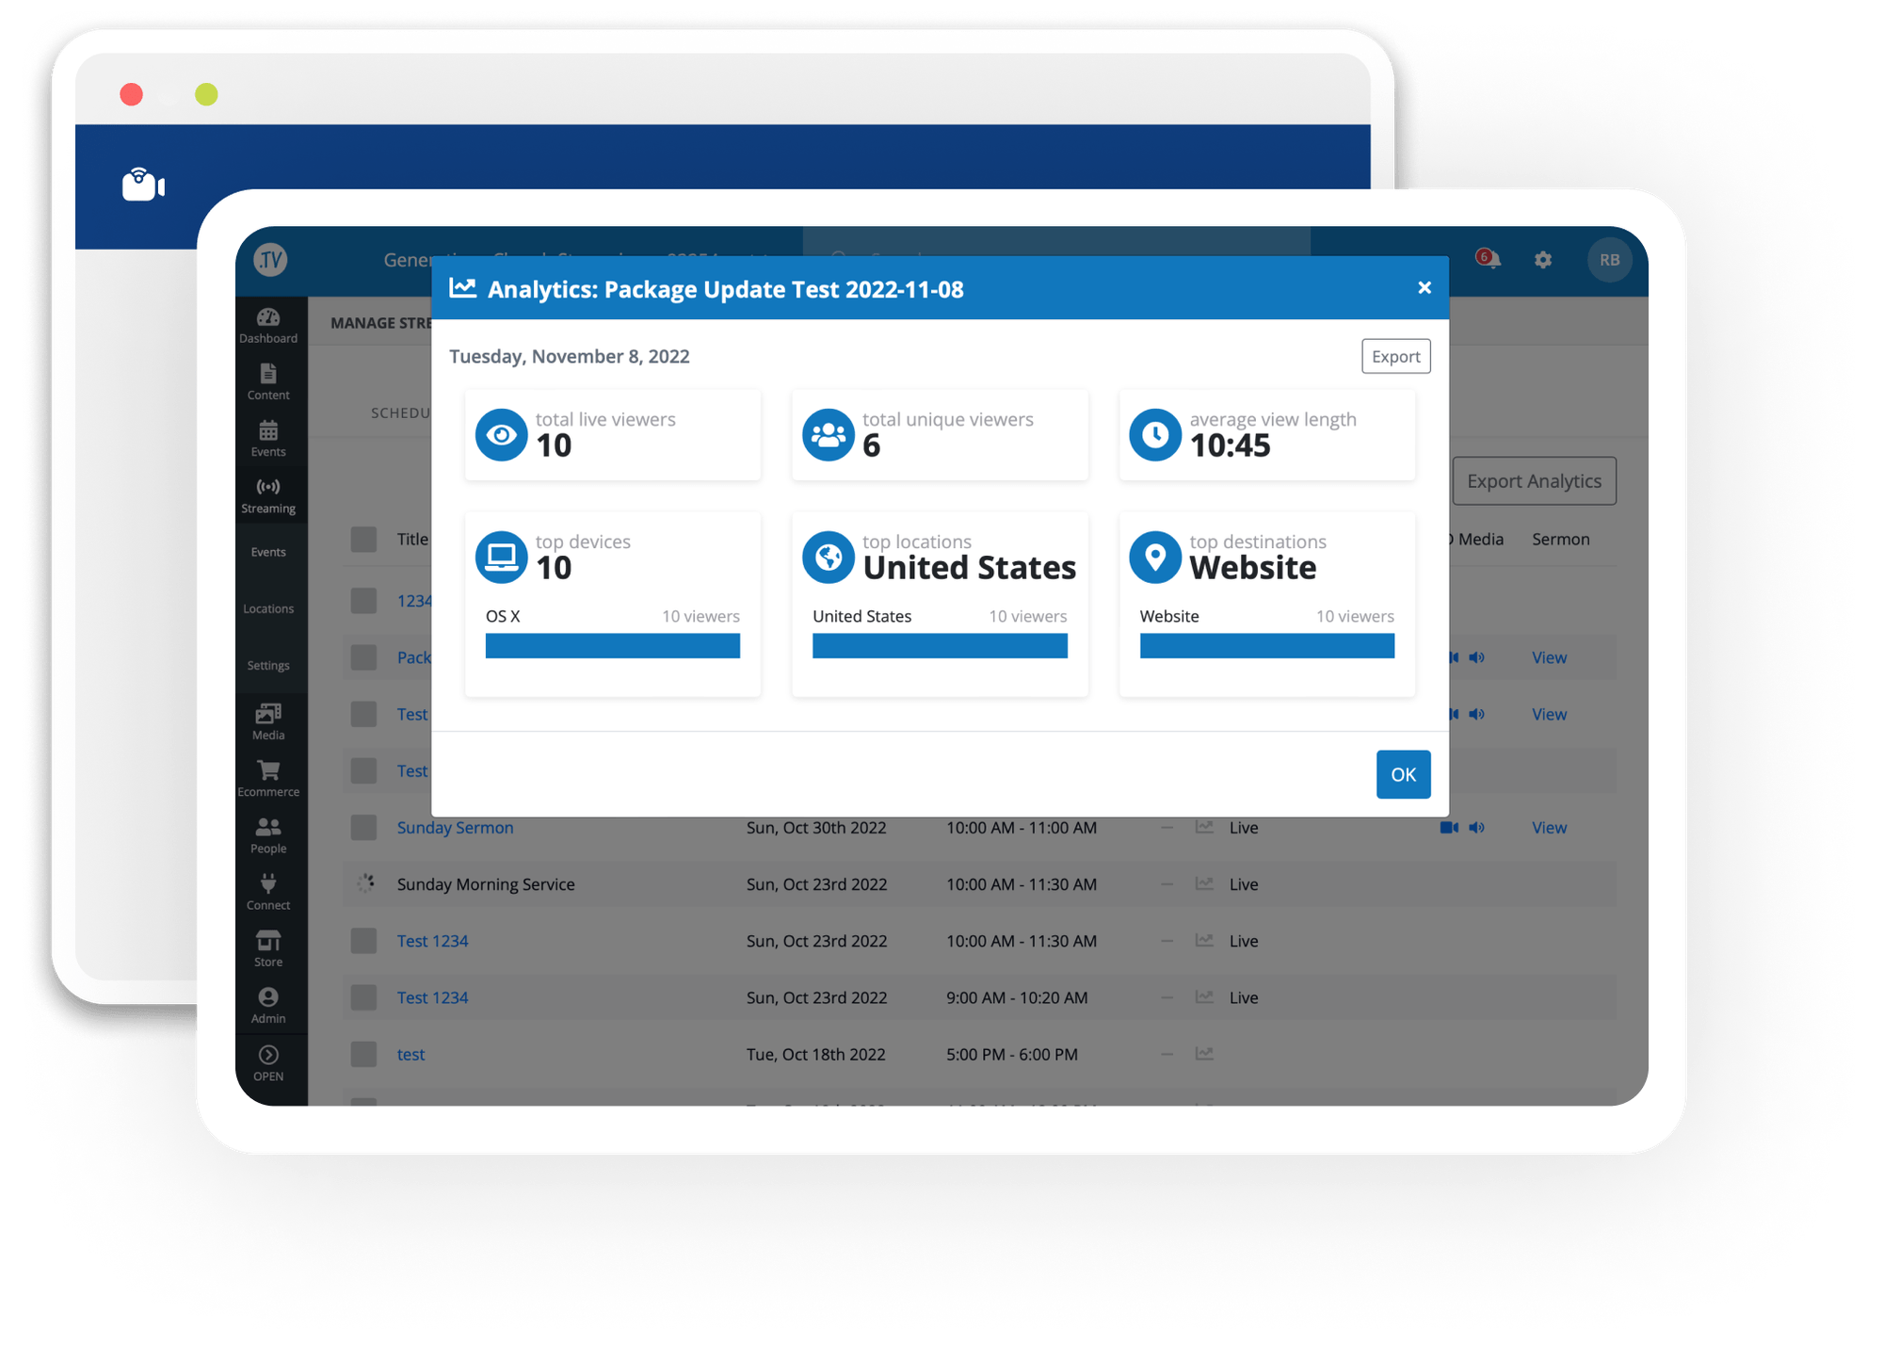This screenshot has height=1359, width=1883.
Task: Open the Streaming section
Action: click(269, 495)
